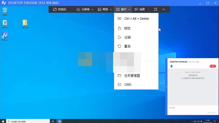
Task: Disconnect session with red power button
Action: (213, 66)
